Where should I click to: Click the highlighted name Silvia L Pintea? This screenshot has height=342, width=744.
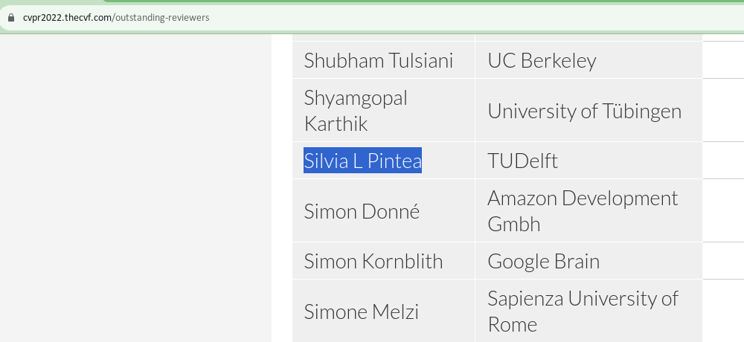pyautogui.click(x=362, y=161)
